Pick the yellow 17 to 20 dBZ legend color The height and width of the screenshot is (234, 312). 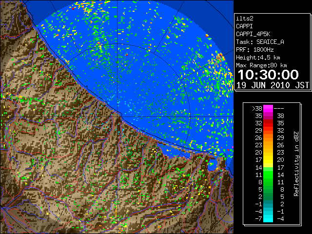(x=268, y=160)
